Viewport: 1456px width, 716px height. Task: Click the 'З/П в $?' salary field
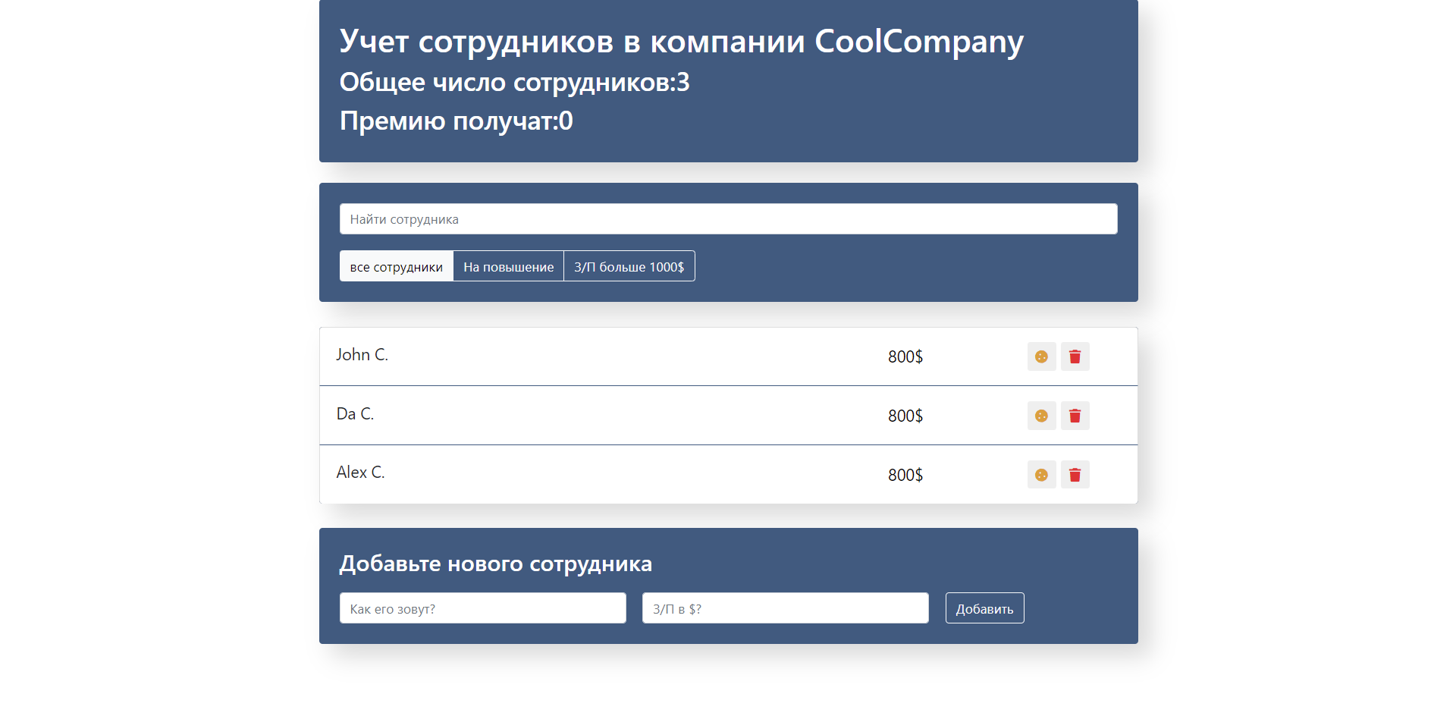coord(785,609)
